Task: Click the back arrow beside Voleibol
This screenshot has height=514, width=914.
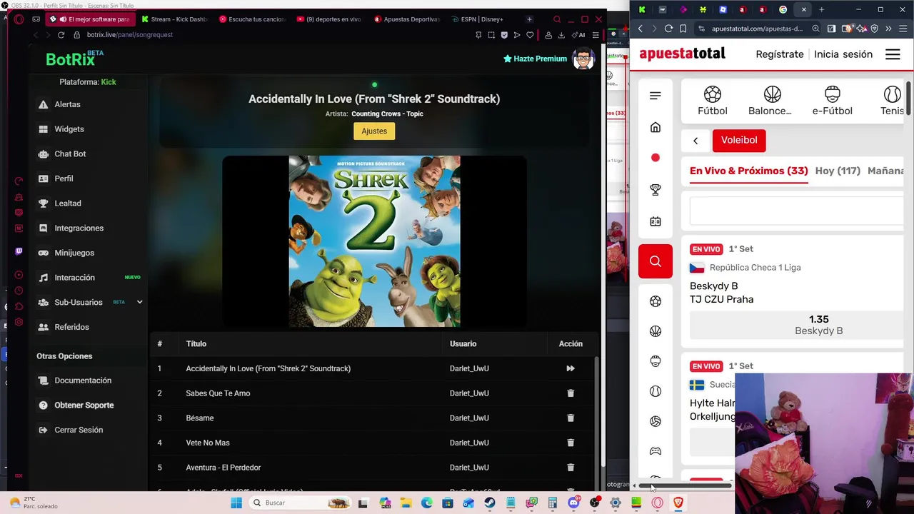Action: (x=695, y=141)
